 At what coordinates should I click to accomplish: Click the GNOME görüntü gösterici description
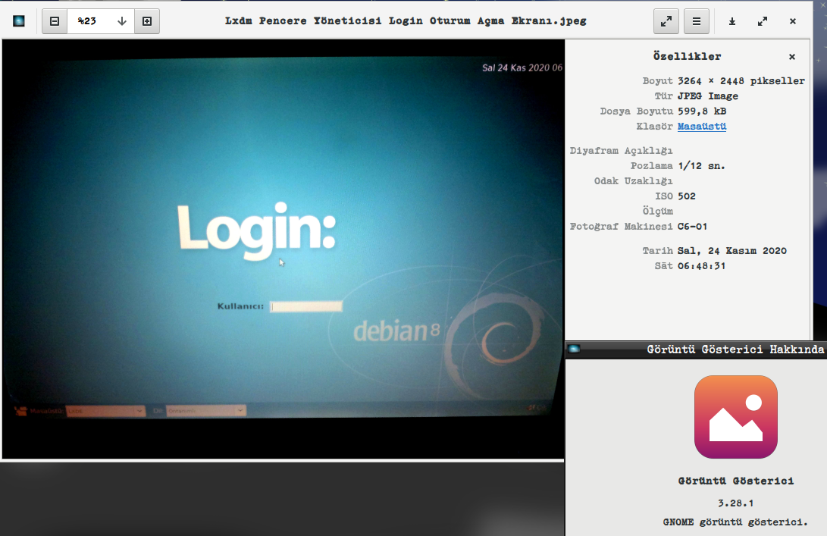click(x=735, y=522)
